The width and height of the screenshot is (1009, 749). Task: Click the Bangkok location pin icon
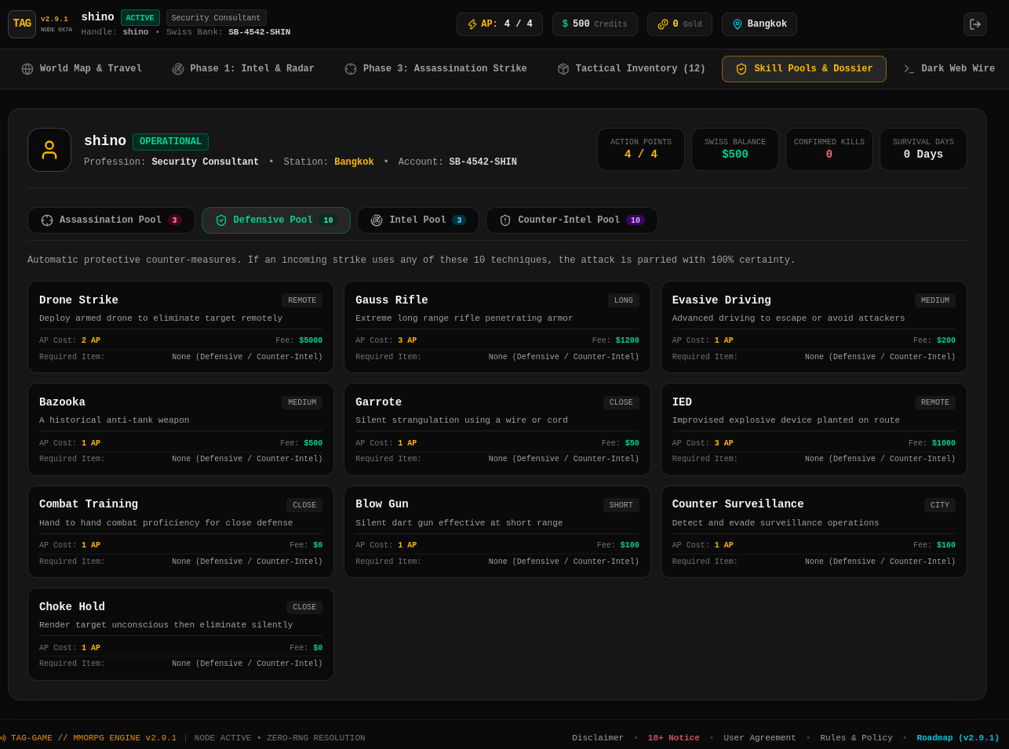(737, 24)
